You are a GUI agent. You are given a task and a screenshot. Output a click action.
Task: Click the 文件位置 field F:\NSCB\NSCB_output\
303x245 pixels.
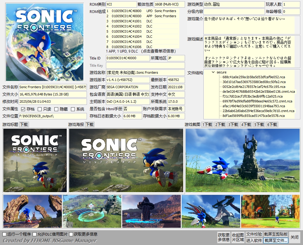[53, 116]
